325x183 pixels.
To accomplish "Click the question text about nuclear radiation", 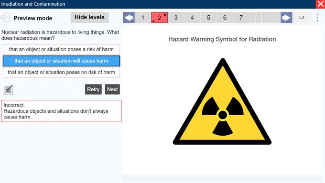I will (60, 35).
